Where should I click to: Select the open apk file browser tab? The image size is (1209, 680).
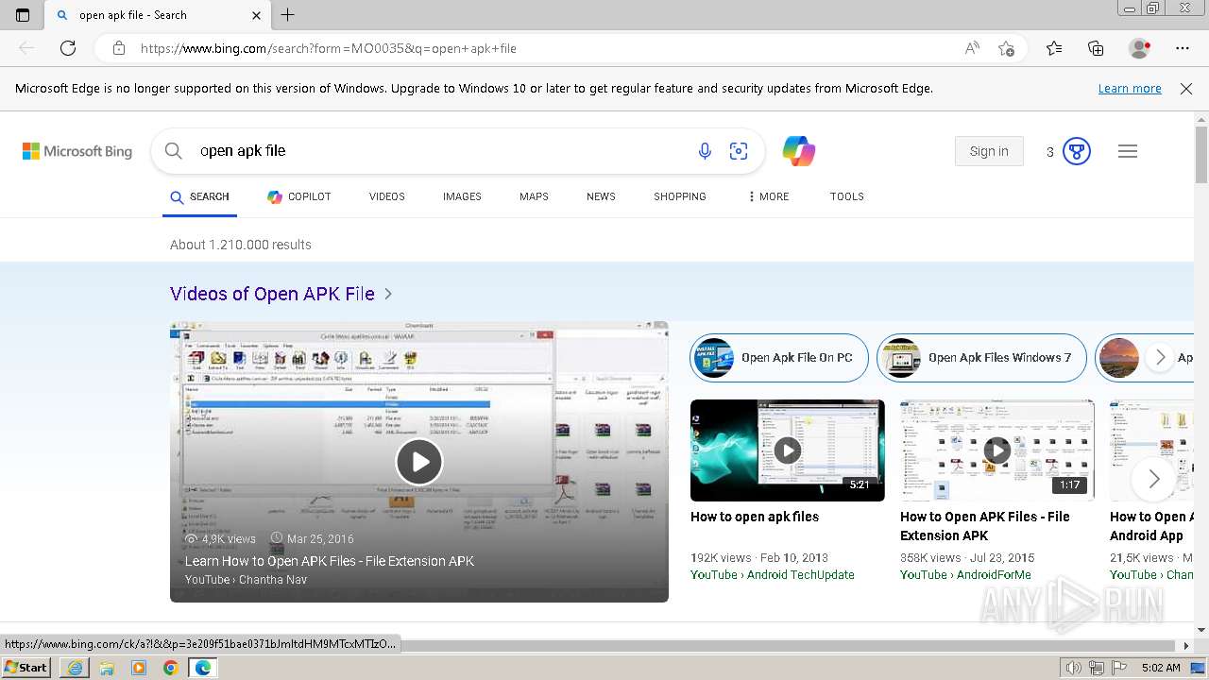(x=158, y=15)
